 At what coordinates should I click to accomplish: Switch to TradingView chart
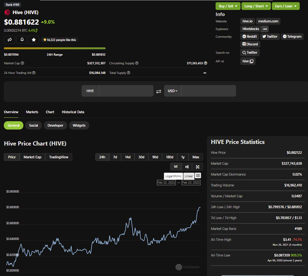pos(59,157)
